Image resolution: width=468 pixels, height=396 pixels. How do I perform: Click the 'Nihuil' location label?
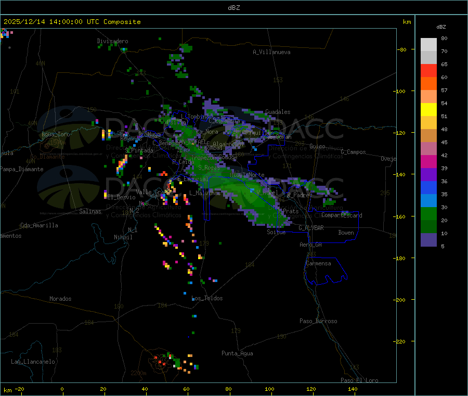[123, 237]
